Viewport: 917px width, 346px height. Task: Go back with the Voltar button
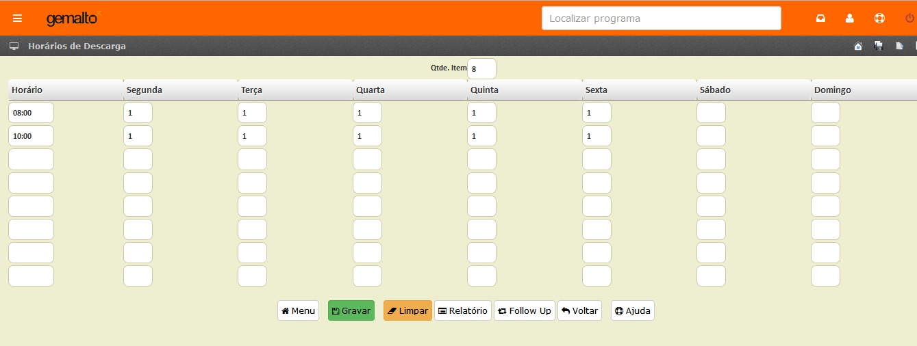(x=579, y=310)
